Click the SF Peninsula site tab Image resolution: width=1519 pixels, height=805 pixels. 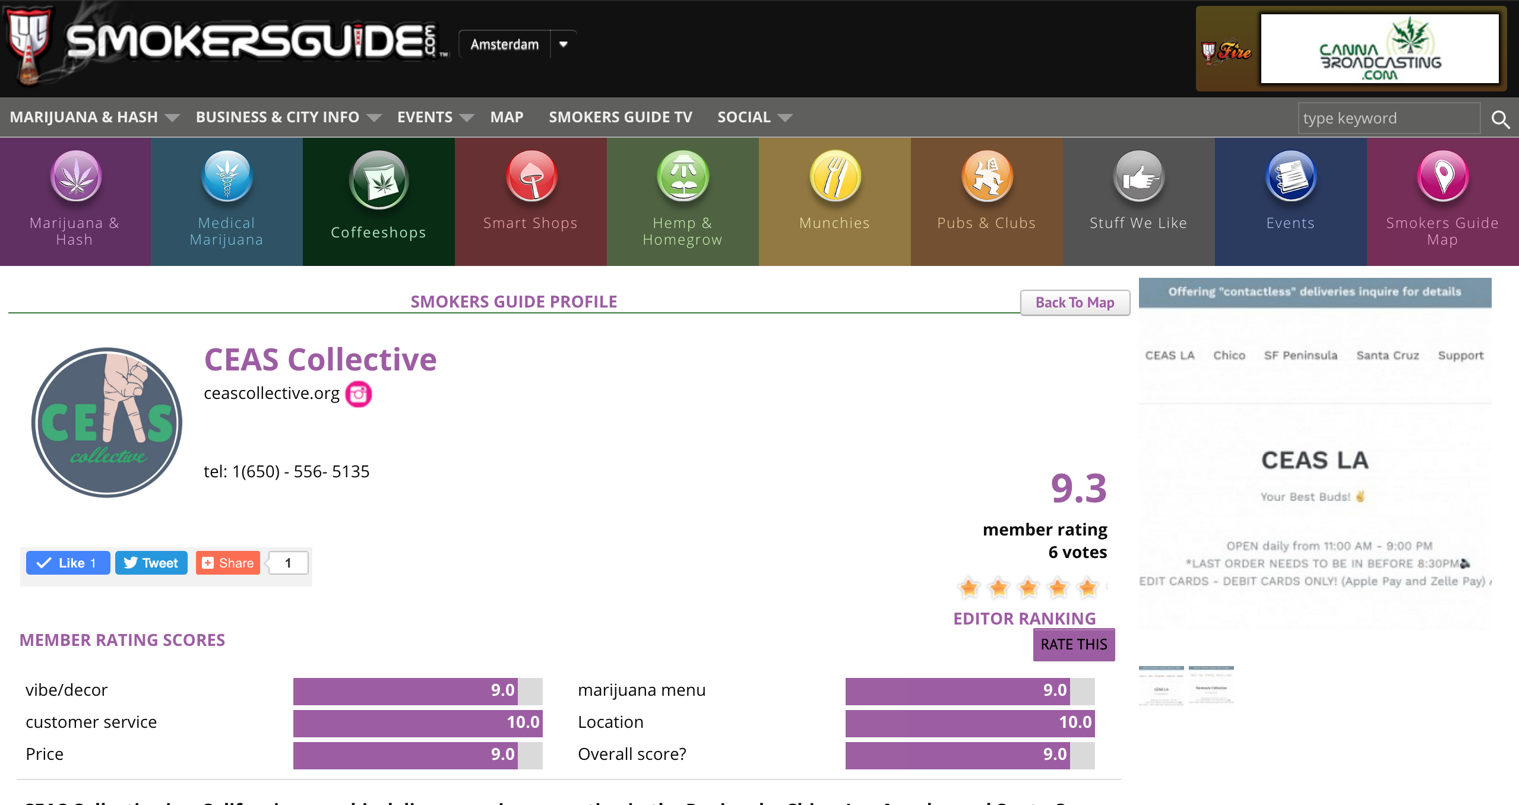1300,356
